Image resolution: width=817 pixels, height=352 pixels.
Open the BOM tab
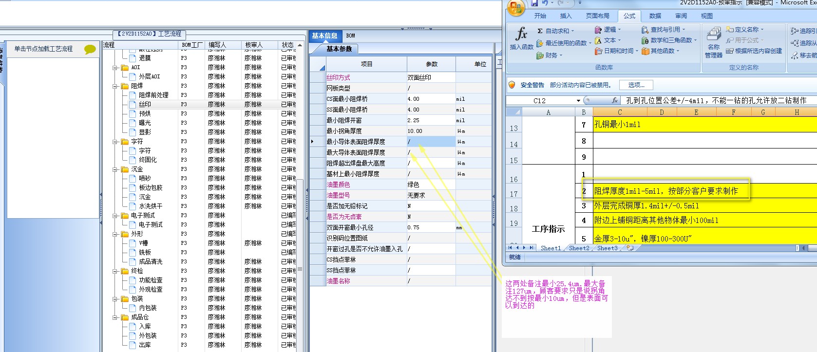[x=351, y=36]
